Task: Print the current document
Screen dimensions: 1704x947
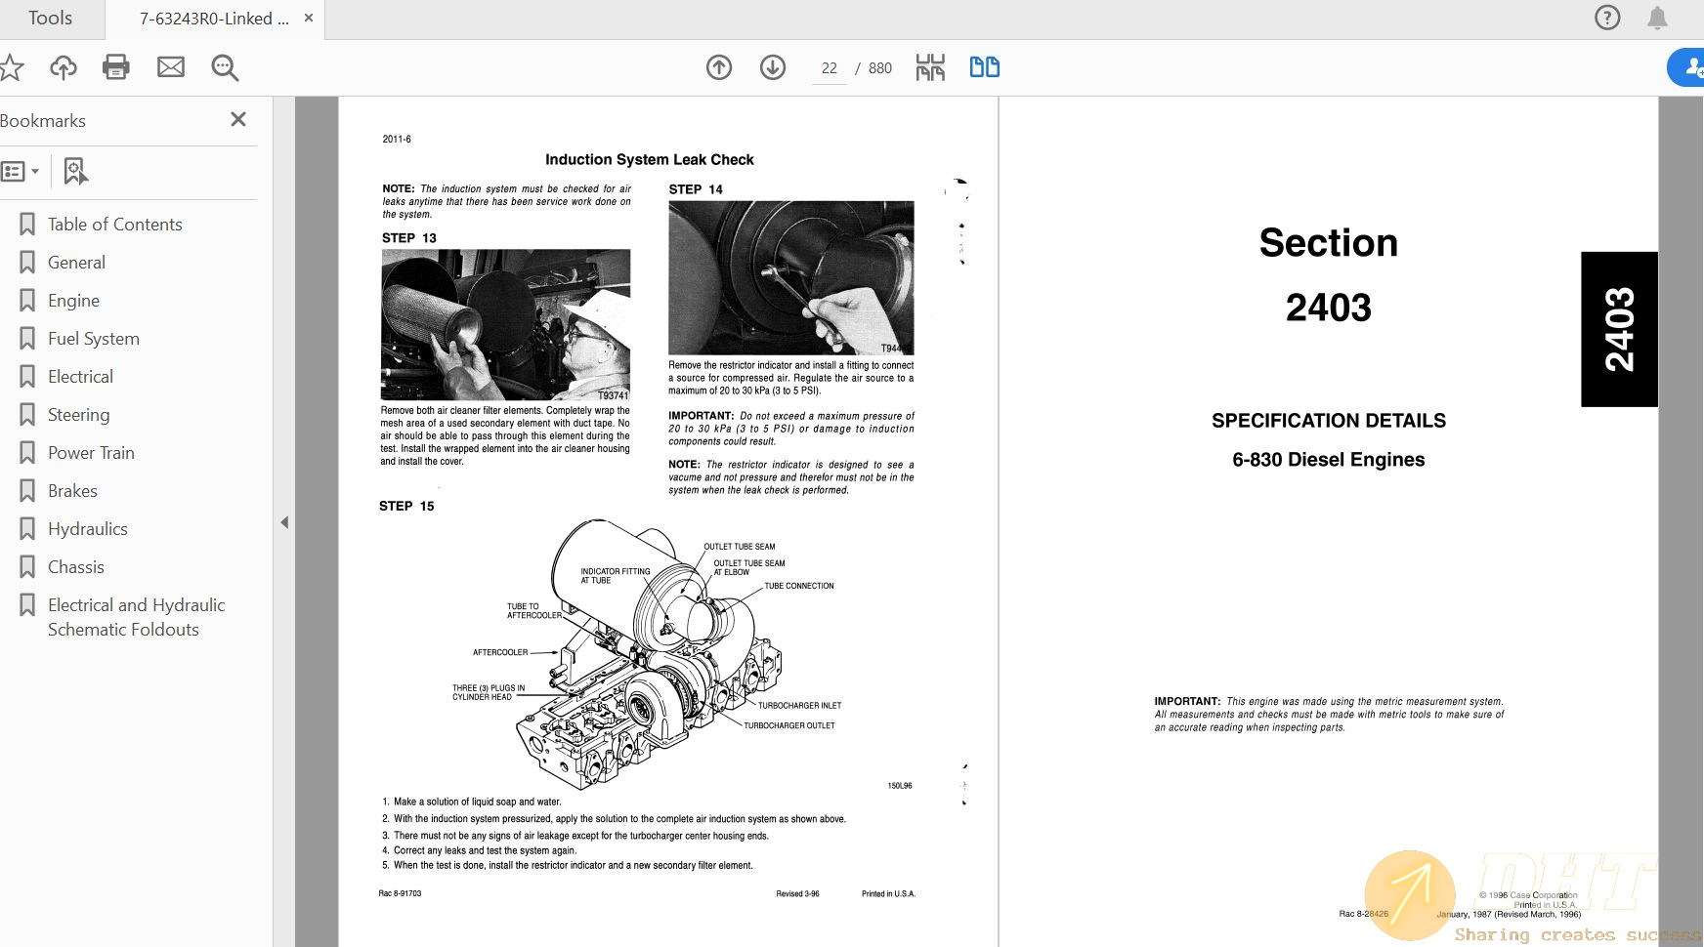Action: 116,67
